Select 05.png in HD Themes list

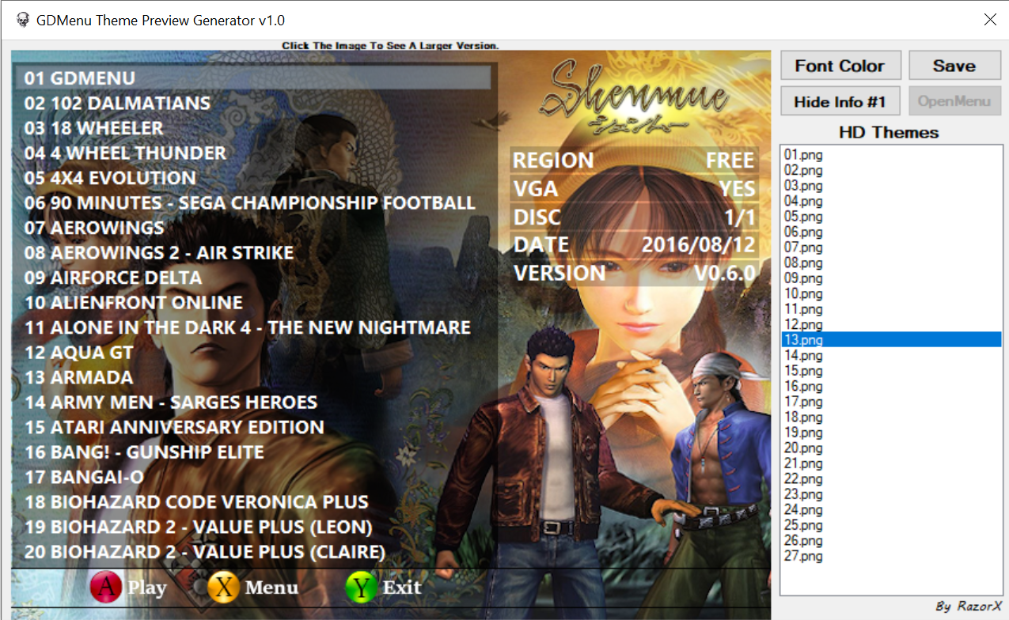(x=890, y=217)
